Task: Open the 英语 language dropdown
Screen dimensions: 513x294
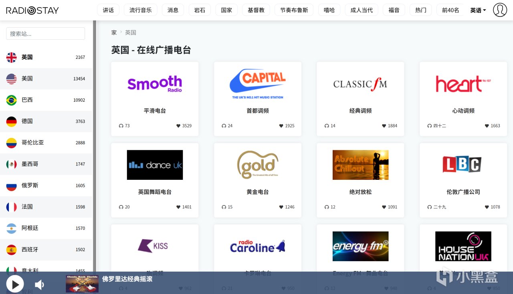Action: click(478, 10)
